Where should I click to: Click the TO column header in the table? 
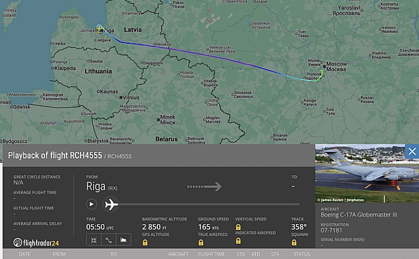click(113, 254)
